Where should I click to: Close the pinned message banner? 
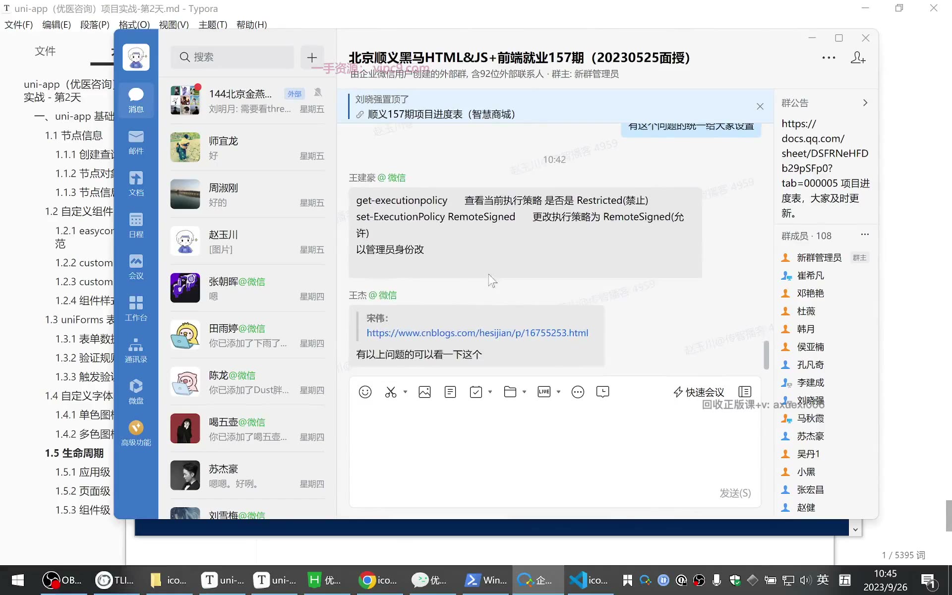point(760,107)
